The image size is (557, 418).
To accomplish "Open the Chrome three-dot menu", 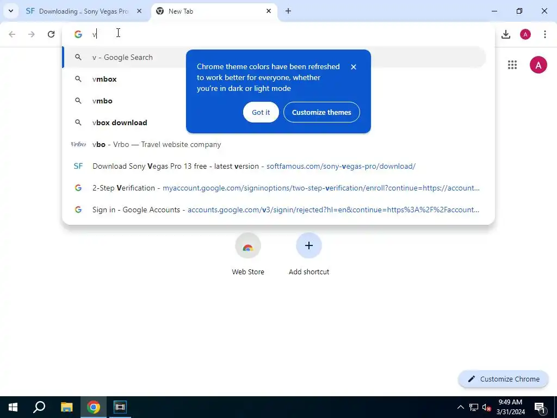I will [x=545, y=34].
